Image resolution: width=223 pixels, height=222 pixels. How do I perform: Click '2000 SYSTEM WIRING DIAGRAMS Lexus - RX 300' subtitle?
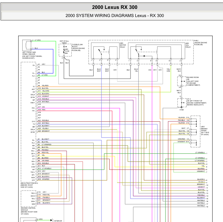(114, 16)
